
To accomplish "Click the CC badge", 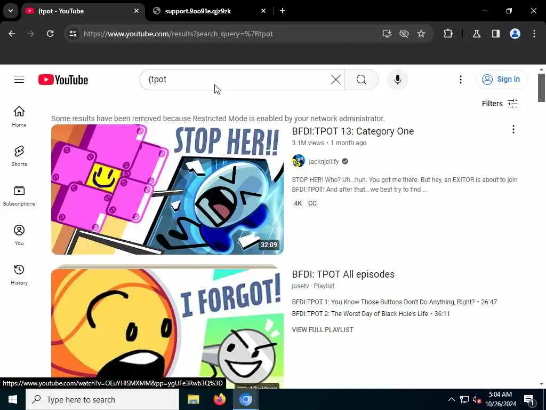I will coord(312,203).
